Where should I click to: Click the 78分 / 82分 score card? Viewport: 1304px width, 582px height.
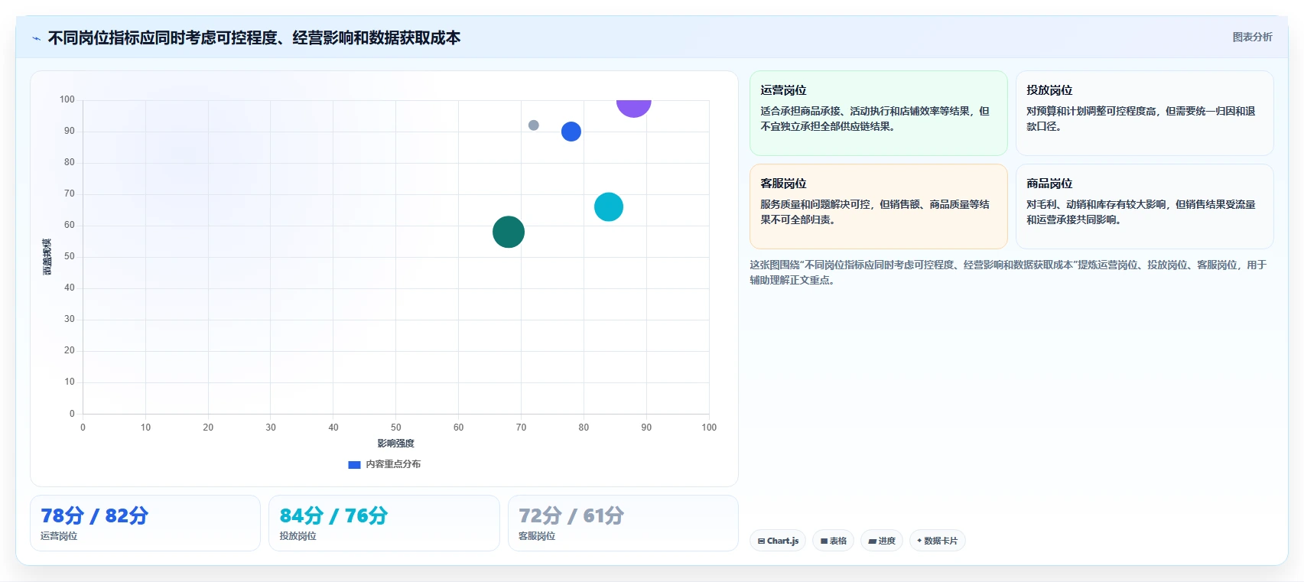pyautogui.click(x=145, y=523)
